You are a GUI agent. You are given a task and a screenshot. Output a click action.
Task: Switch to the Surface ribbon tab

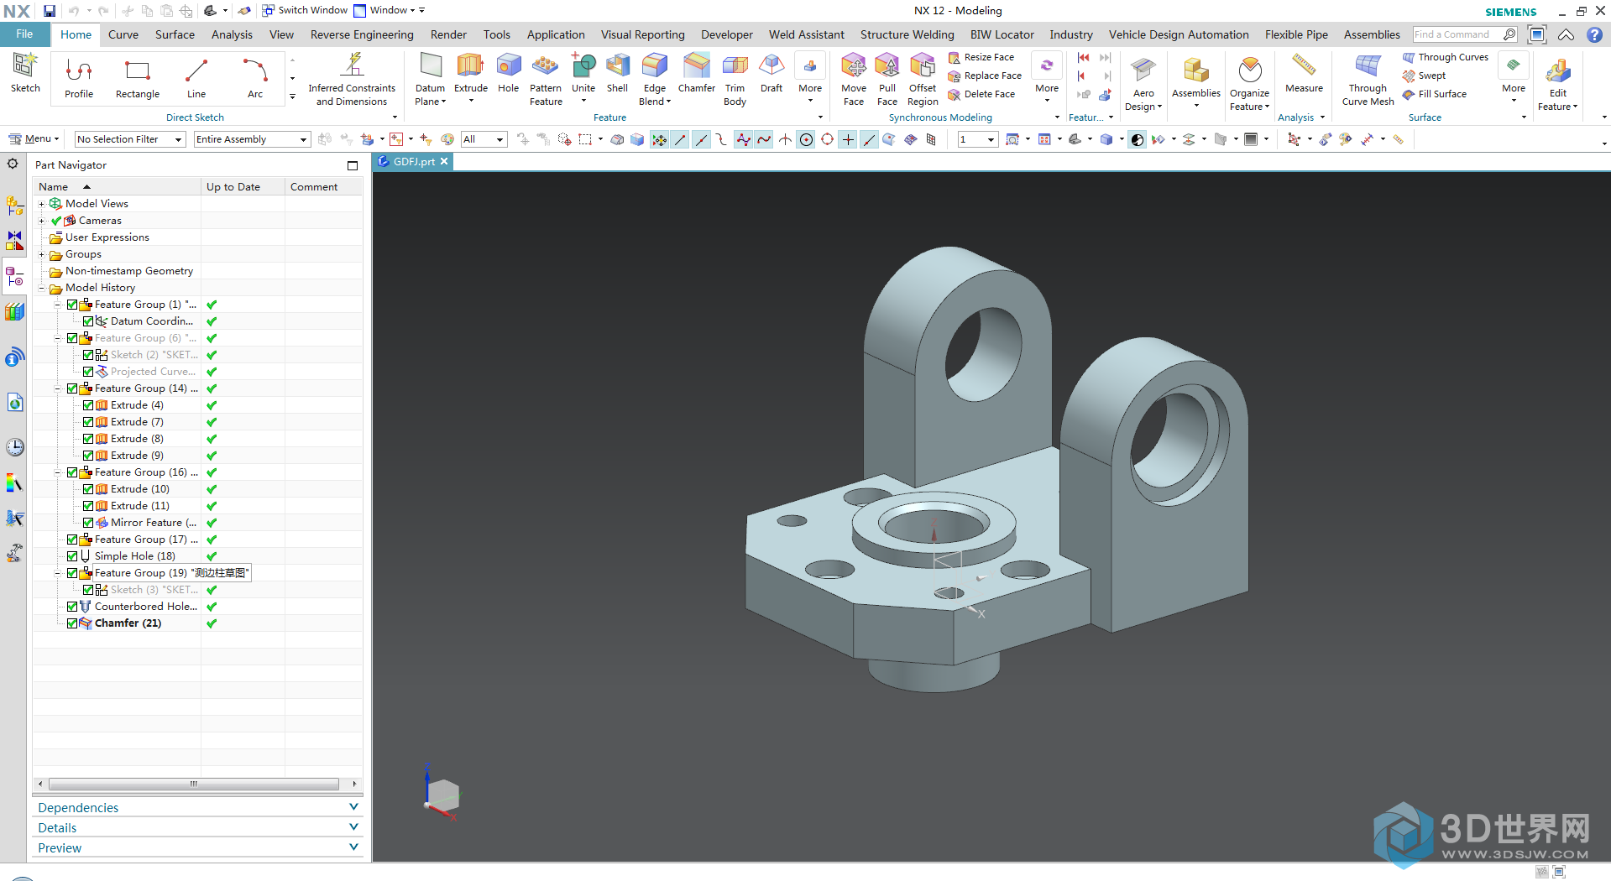175,34
